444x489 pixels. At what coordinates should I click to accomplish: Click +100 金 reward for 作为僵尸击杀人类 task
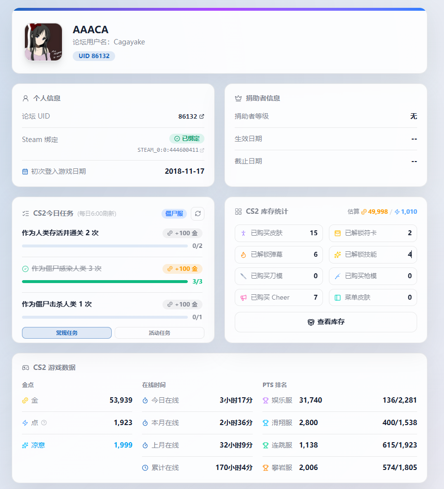pyautogui.click(x=182, y=305)
